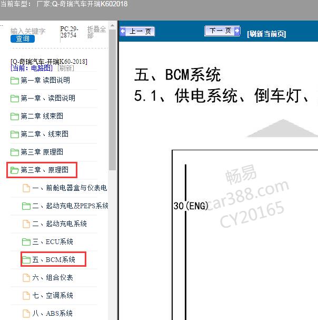Open 七、空调系统 entry text
Screen dimensions: 318x320
click(x=53, y=296)
